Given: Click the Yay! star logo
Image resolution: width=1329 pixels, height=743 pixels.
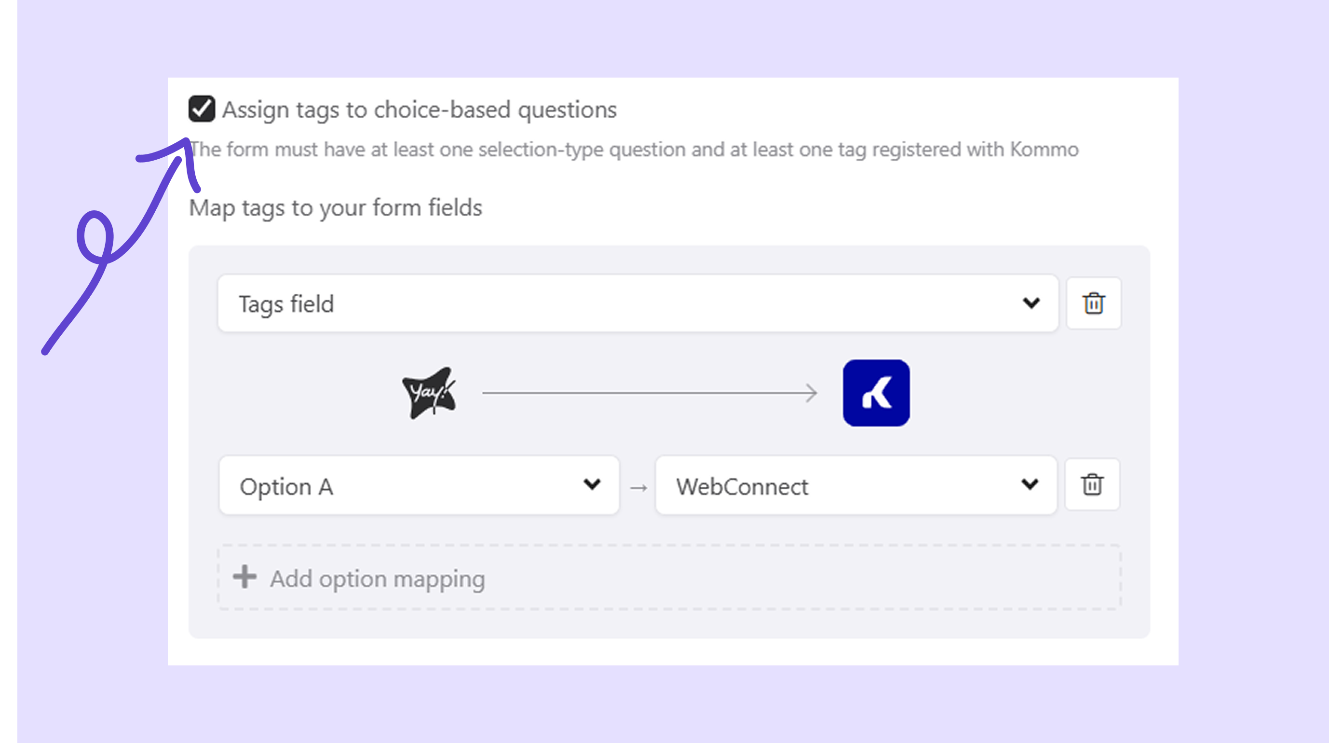Looking at the screenshot, I should click(x=429, y=393).
